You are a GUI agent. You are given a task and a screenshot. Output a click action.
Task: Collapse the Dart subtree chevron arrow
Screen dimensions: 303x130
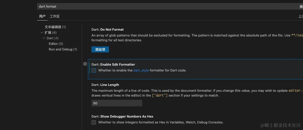tap(44, 38)
